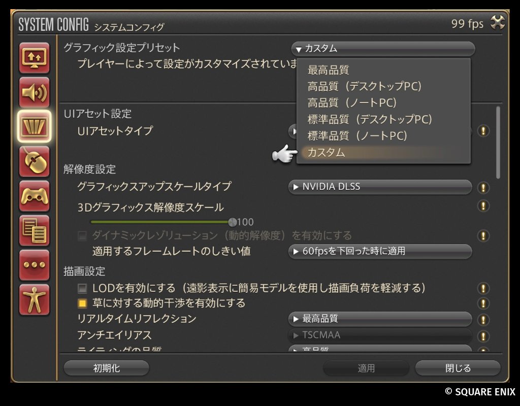Open the NVIDIA DLSS upscale type dropdown

pos(380,187)
